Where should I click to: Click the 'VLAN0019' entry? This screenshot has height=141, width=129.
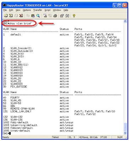click(x=16, y=76)
